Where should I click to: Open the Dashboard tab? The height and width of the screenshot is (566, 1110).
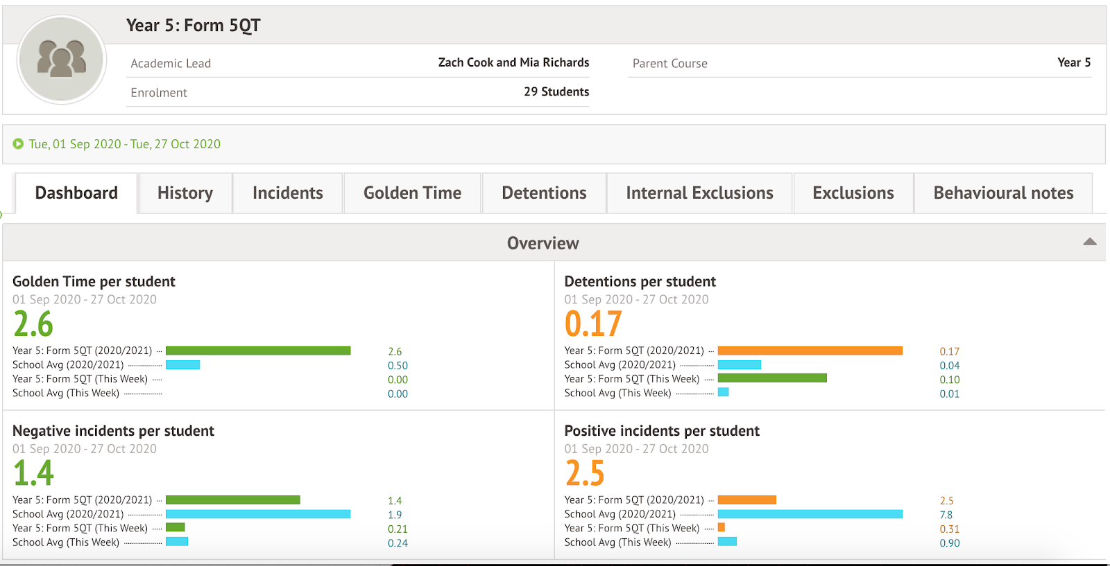76,193
